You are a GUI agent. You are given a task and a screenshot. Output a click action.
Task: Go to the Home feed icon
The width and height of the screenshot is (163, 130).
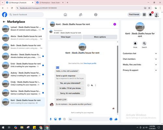pyautogui.click(x=65, y=15)
